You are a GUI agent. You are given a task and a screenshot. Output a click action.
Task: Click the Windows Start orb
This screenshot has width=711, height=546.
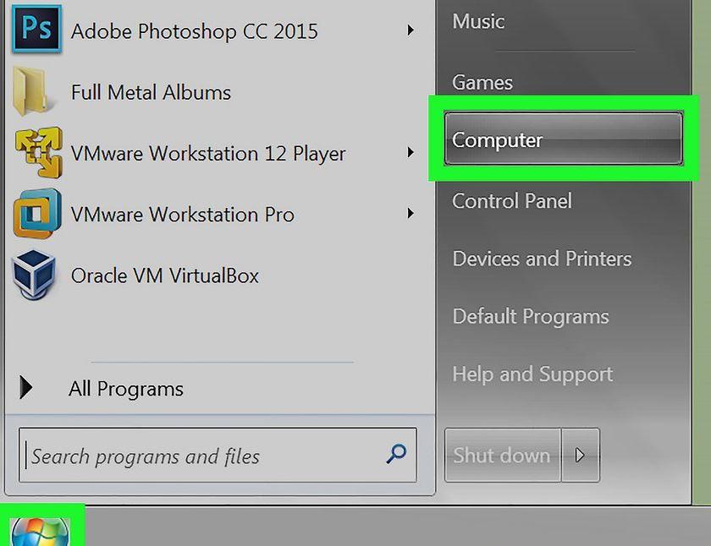(40, 531)
